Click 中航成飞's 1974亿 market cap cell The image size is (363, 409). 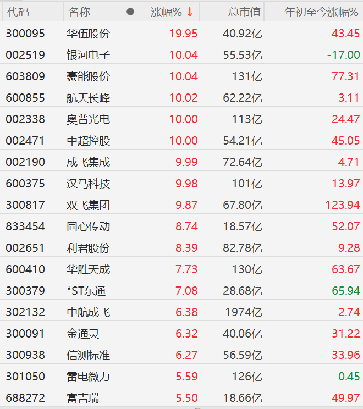(244, 312)
